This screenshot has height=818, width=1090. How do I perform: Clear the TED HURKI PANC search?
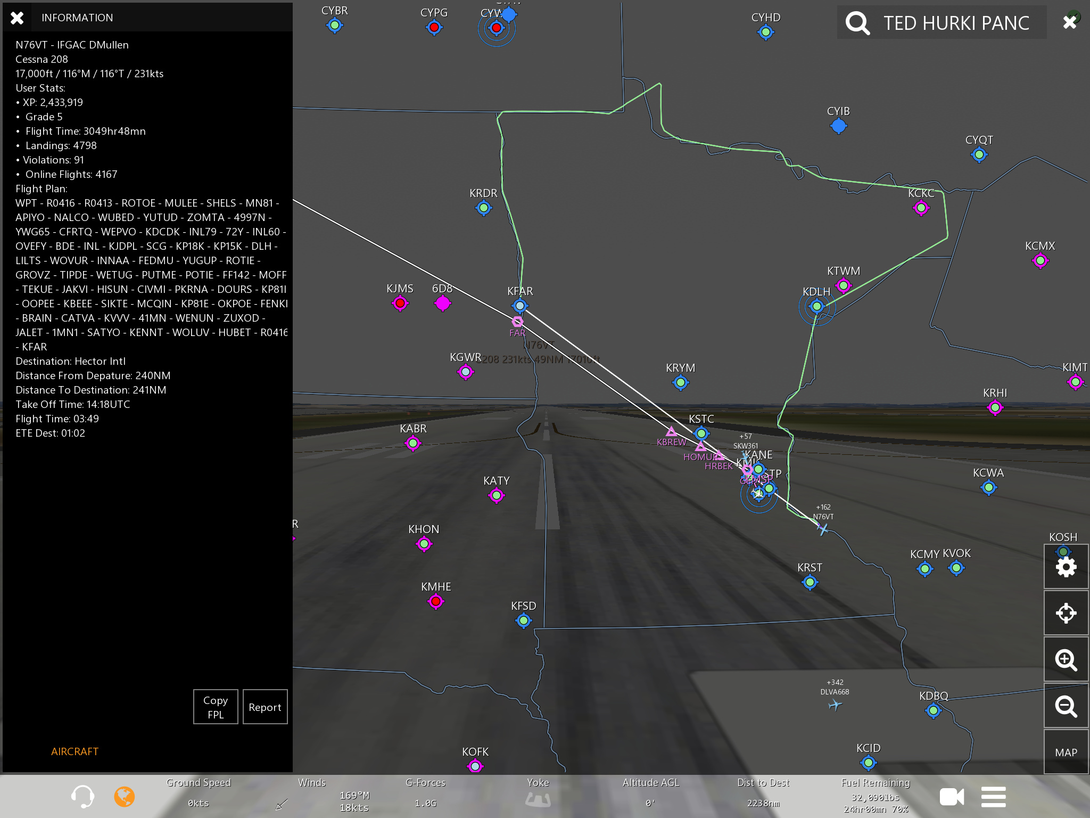pyautogui.click(x=1069, y=22)
